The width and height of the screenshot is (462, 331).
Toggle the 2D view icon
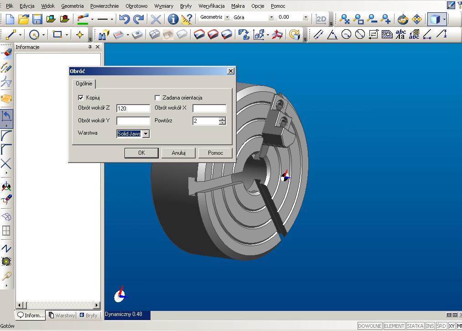pyautogui.click(x=321, y=19)
